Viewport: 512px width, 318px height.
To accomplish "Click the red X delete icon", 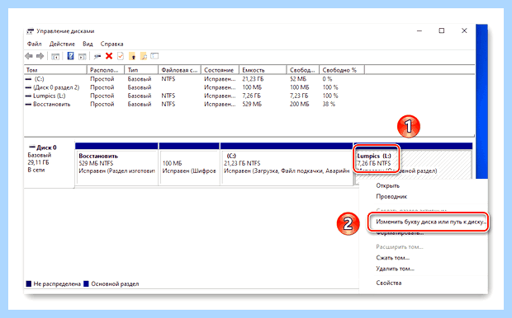I will [109, 56].
